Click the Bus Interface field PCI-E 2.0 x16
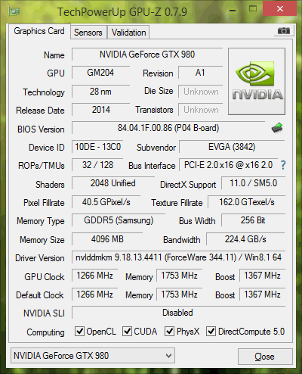 point(228,165)
